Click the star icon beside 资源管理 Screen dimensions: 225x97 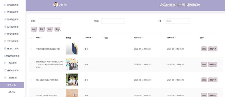click(5, 78)
